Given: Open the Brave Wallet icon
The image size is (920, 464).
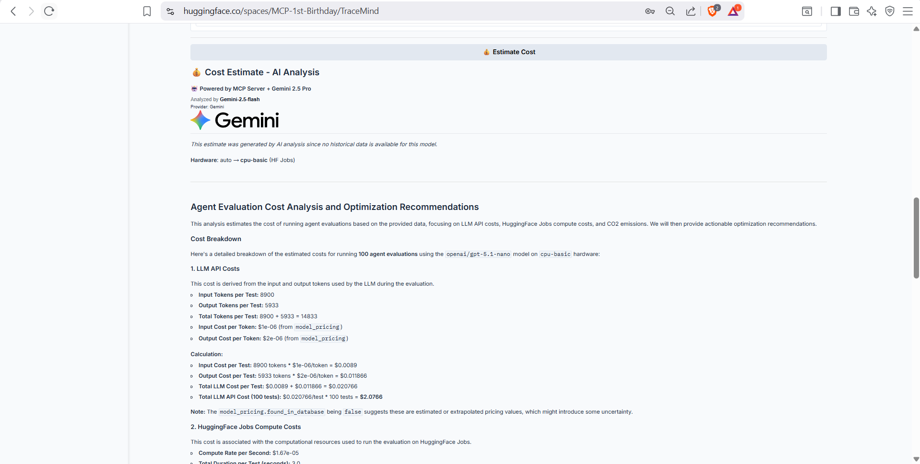Looking at the screenshot, I should point(854,11).
